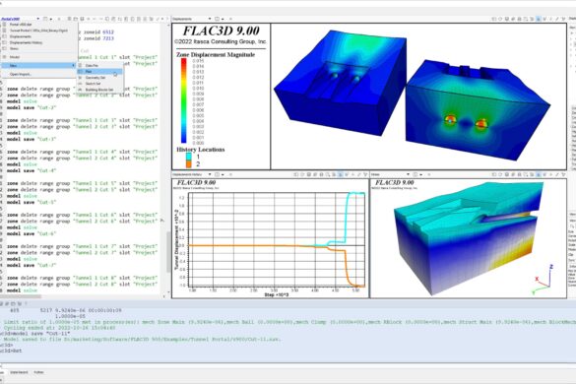Open the Displacements plot pane title dropdown

[210, 19]
